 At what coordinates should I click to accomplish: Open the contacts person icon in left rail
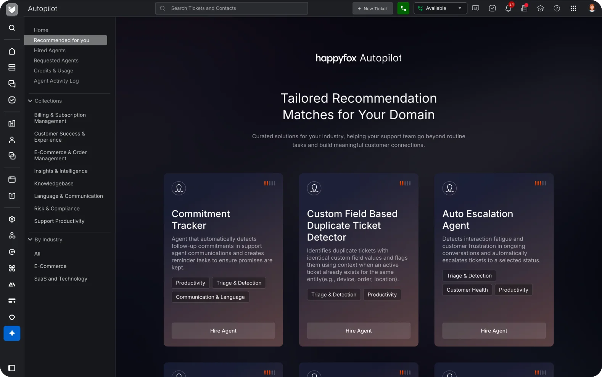click(12, 140)
